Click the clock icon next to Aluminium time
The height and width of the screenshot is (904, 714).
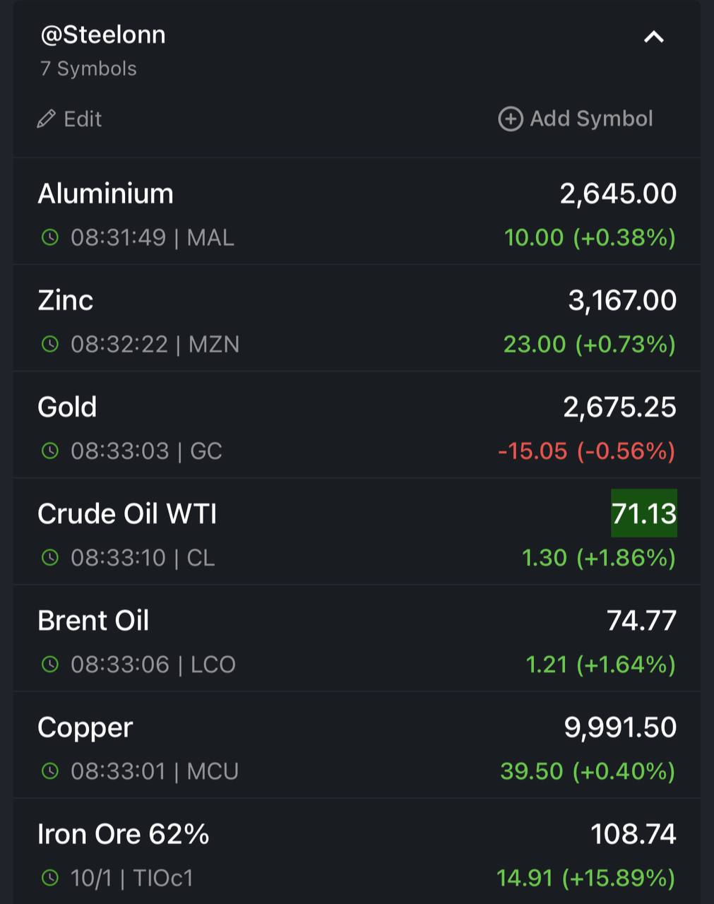(50, 237)
